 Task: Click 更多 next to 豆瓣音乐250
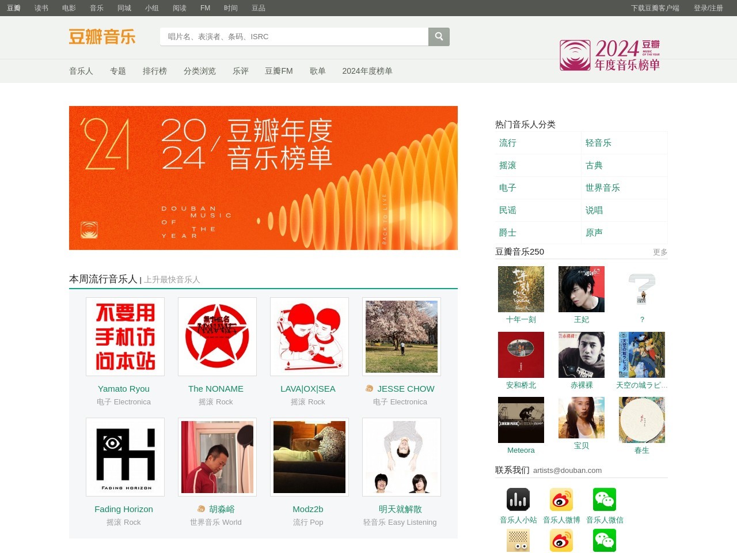coord(660,252)
